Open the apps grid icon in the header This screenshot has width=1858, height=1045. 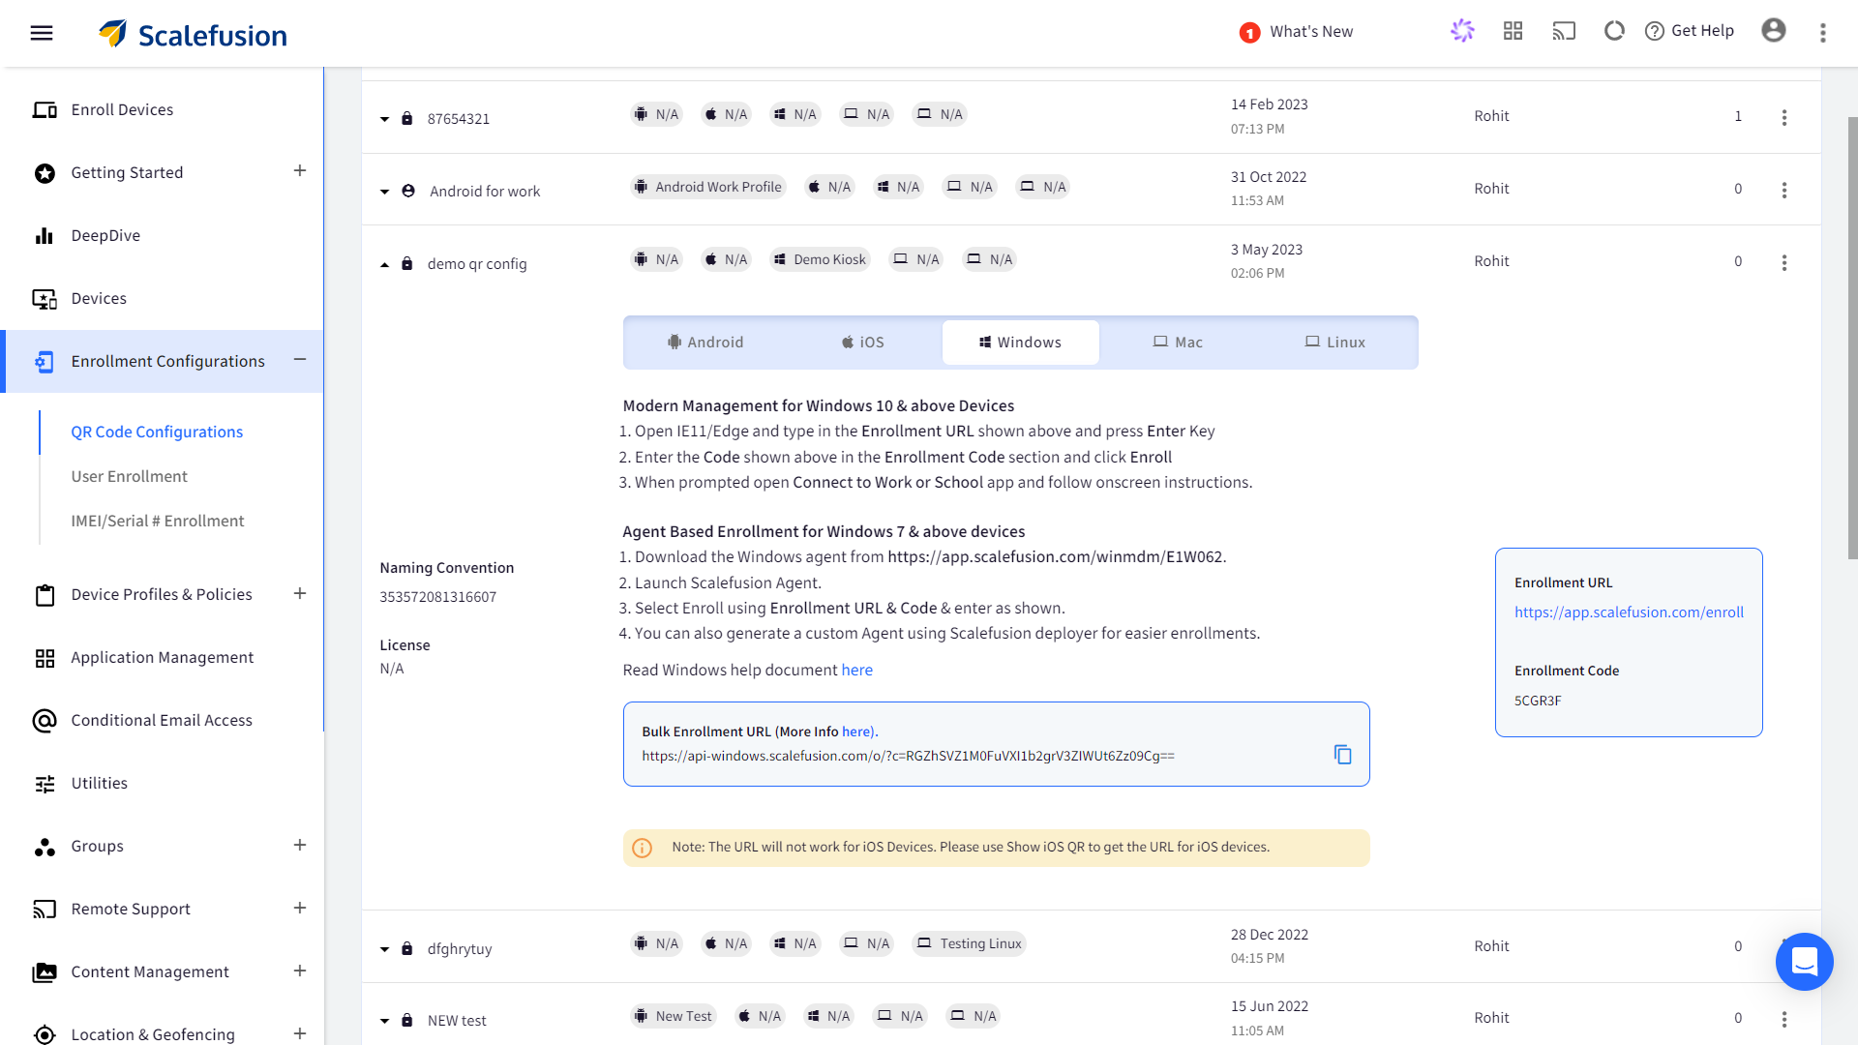[x=1513, y=31]
